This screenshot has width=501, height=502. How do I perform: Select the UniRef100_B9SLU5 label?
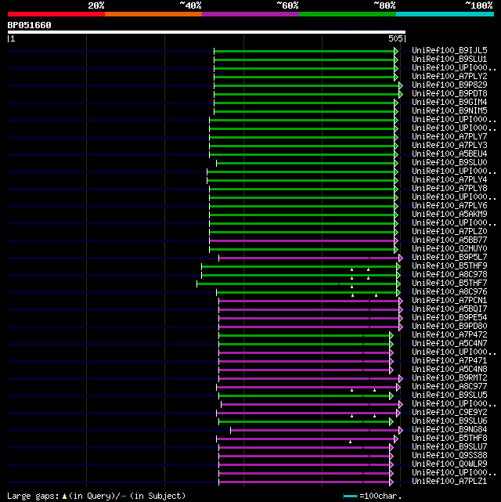click(449, 395)
